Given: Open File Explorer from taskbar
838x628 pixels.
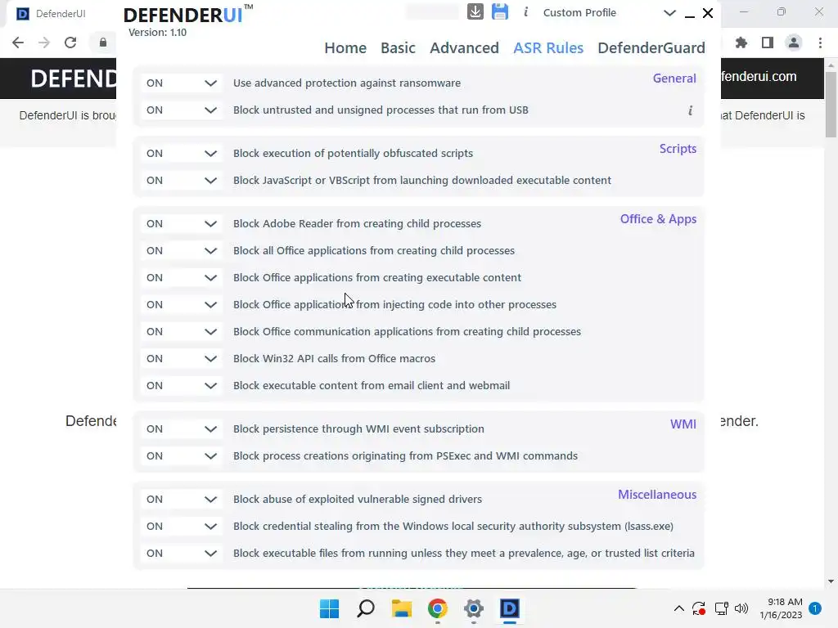Looking at the screenshot, I should (401, 608).
